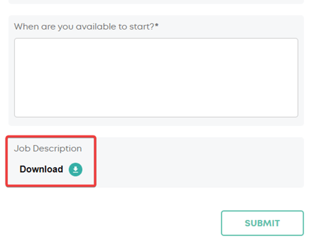Click the Download text link

tap(41, 169)
